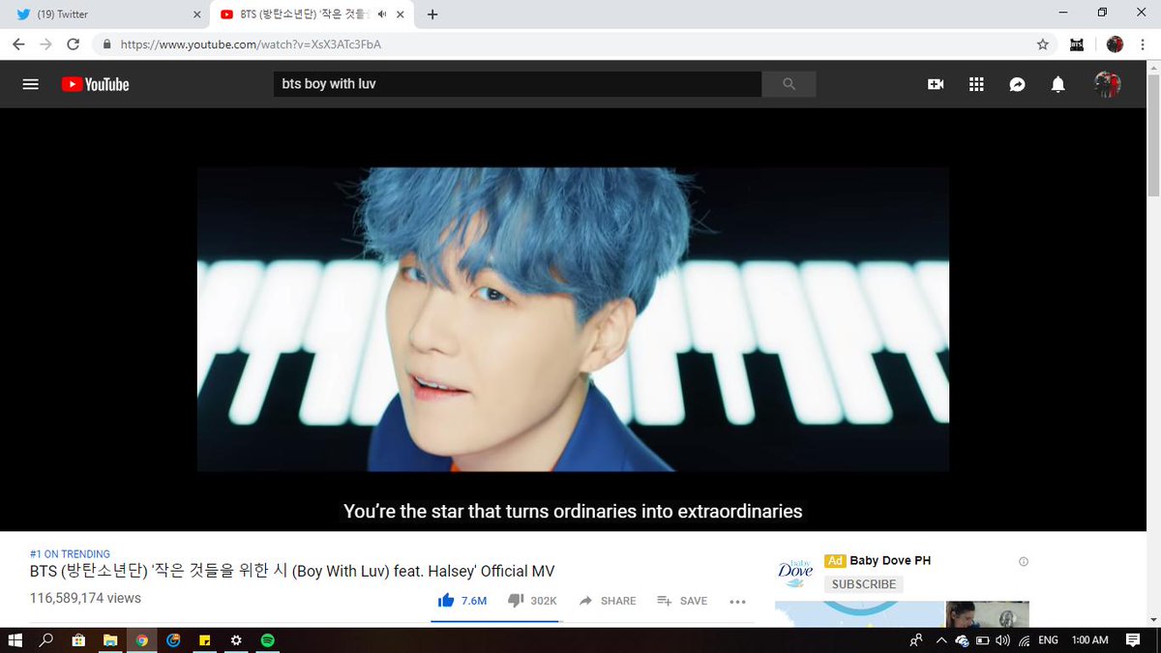Click SHARE under the video
The image size is (1161, 653).
click(607, 601)
